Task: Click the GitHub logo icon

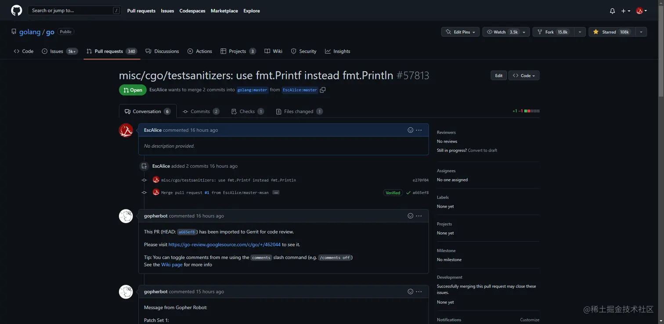Action: pyautogui.click(x=17, y=11)
